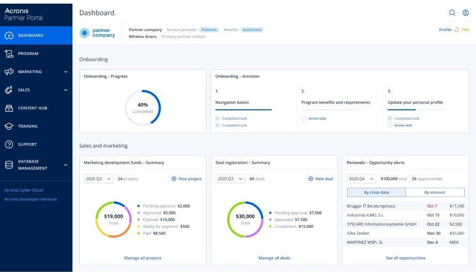Toggle the Program benefits Active task checkbox
Image resolution: width=476 pixels, height=276 pixels.
(x=304, y=119)
